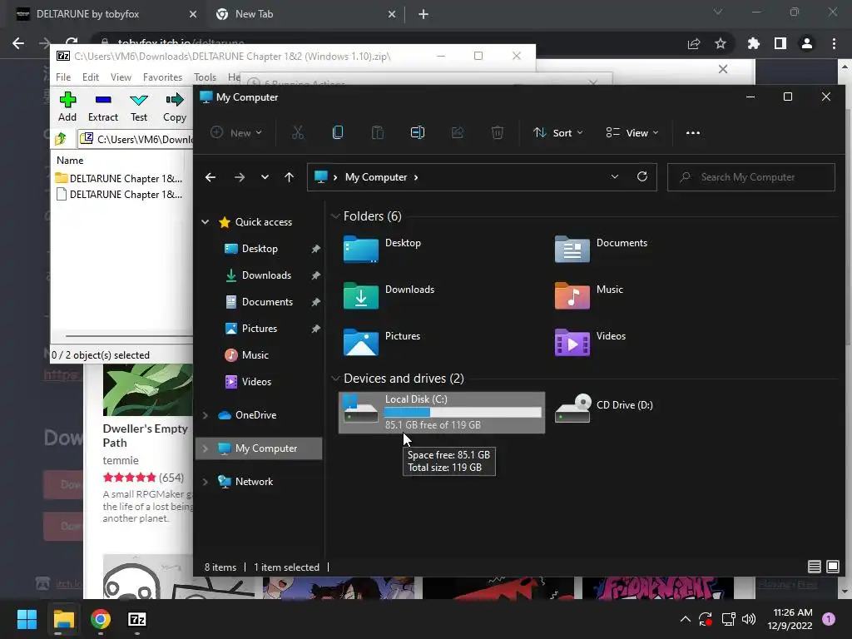
Task: Click the 7-Zip Add button
Action: (67, 106)
